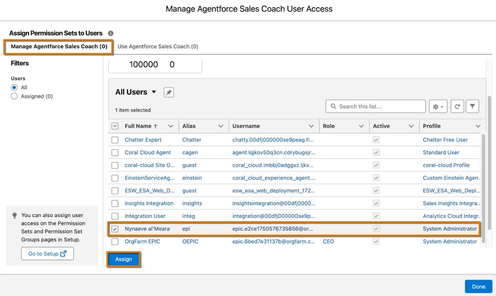Check the coral-cloud Site G... row checkbox
This screenshot has height=296, width=496.
115,165
